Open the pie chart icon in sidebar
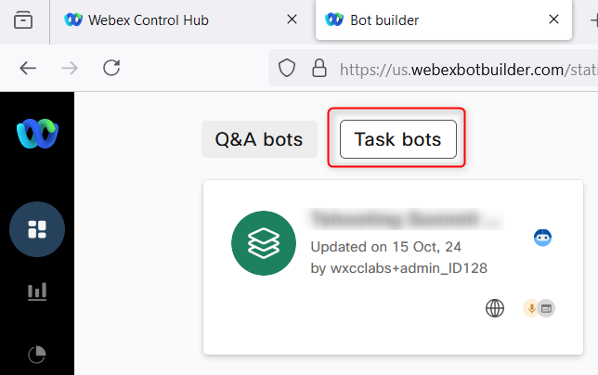Screen dimensions: 598x375 coord(37,354)
